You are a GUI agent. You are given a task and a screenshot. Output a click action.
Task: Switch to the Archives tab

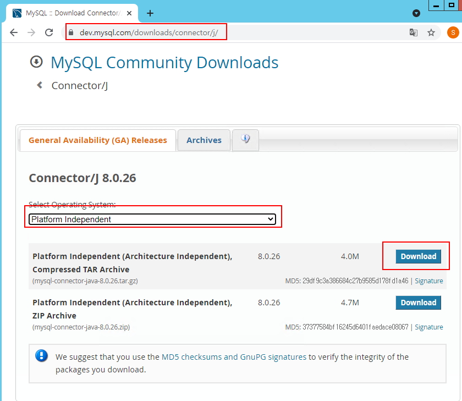tap(204, 140)
